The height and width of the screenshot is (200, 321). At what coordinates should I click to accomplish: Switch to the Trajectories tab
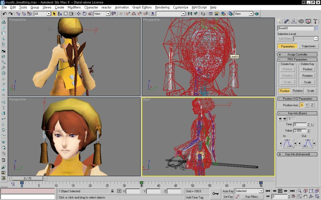click(308, 46)
